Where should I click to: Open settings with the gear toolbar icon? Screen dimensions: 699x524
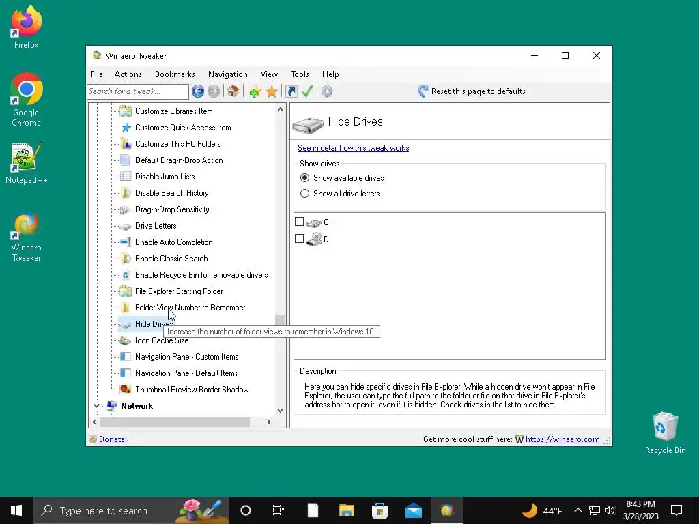(x=327, y=91)
